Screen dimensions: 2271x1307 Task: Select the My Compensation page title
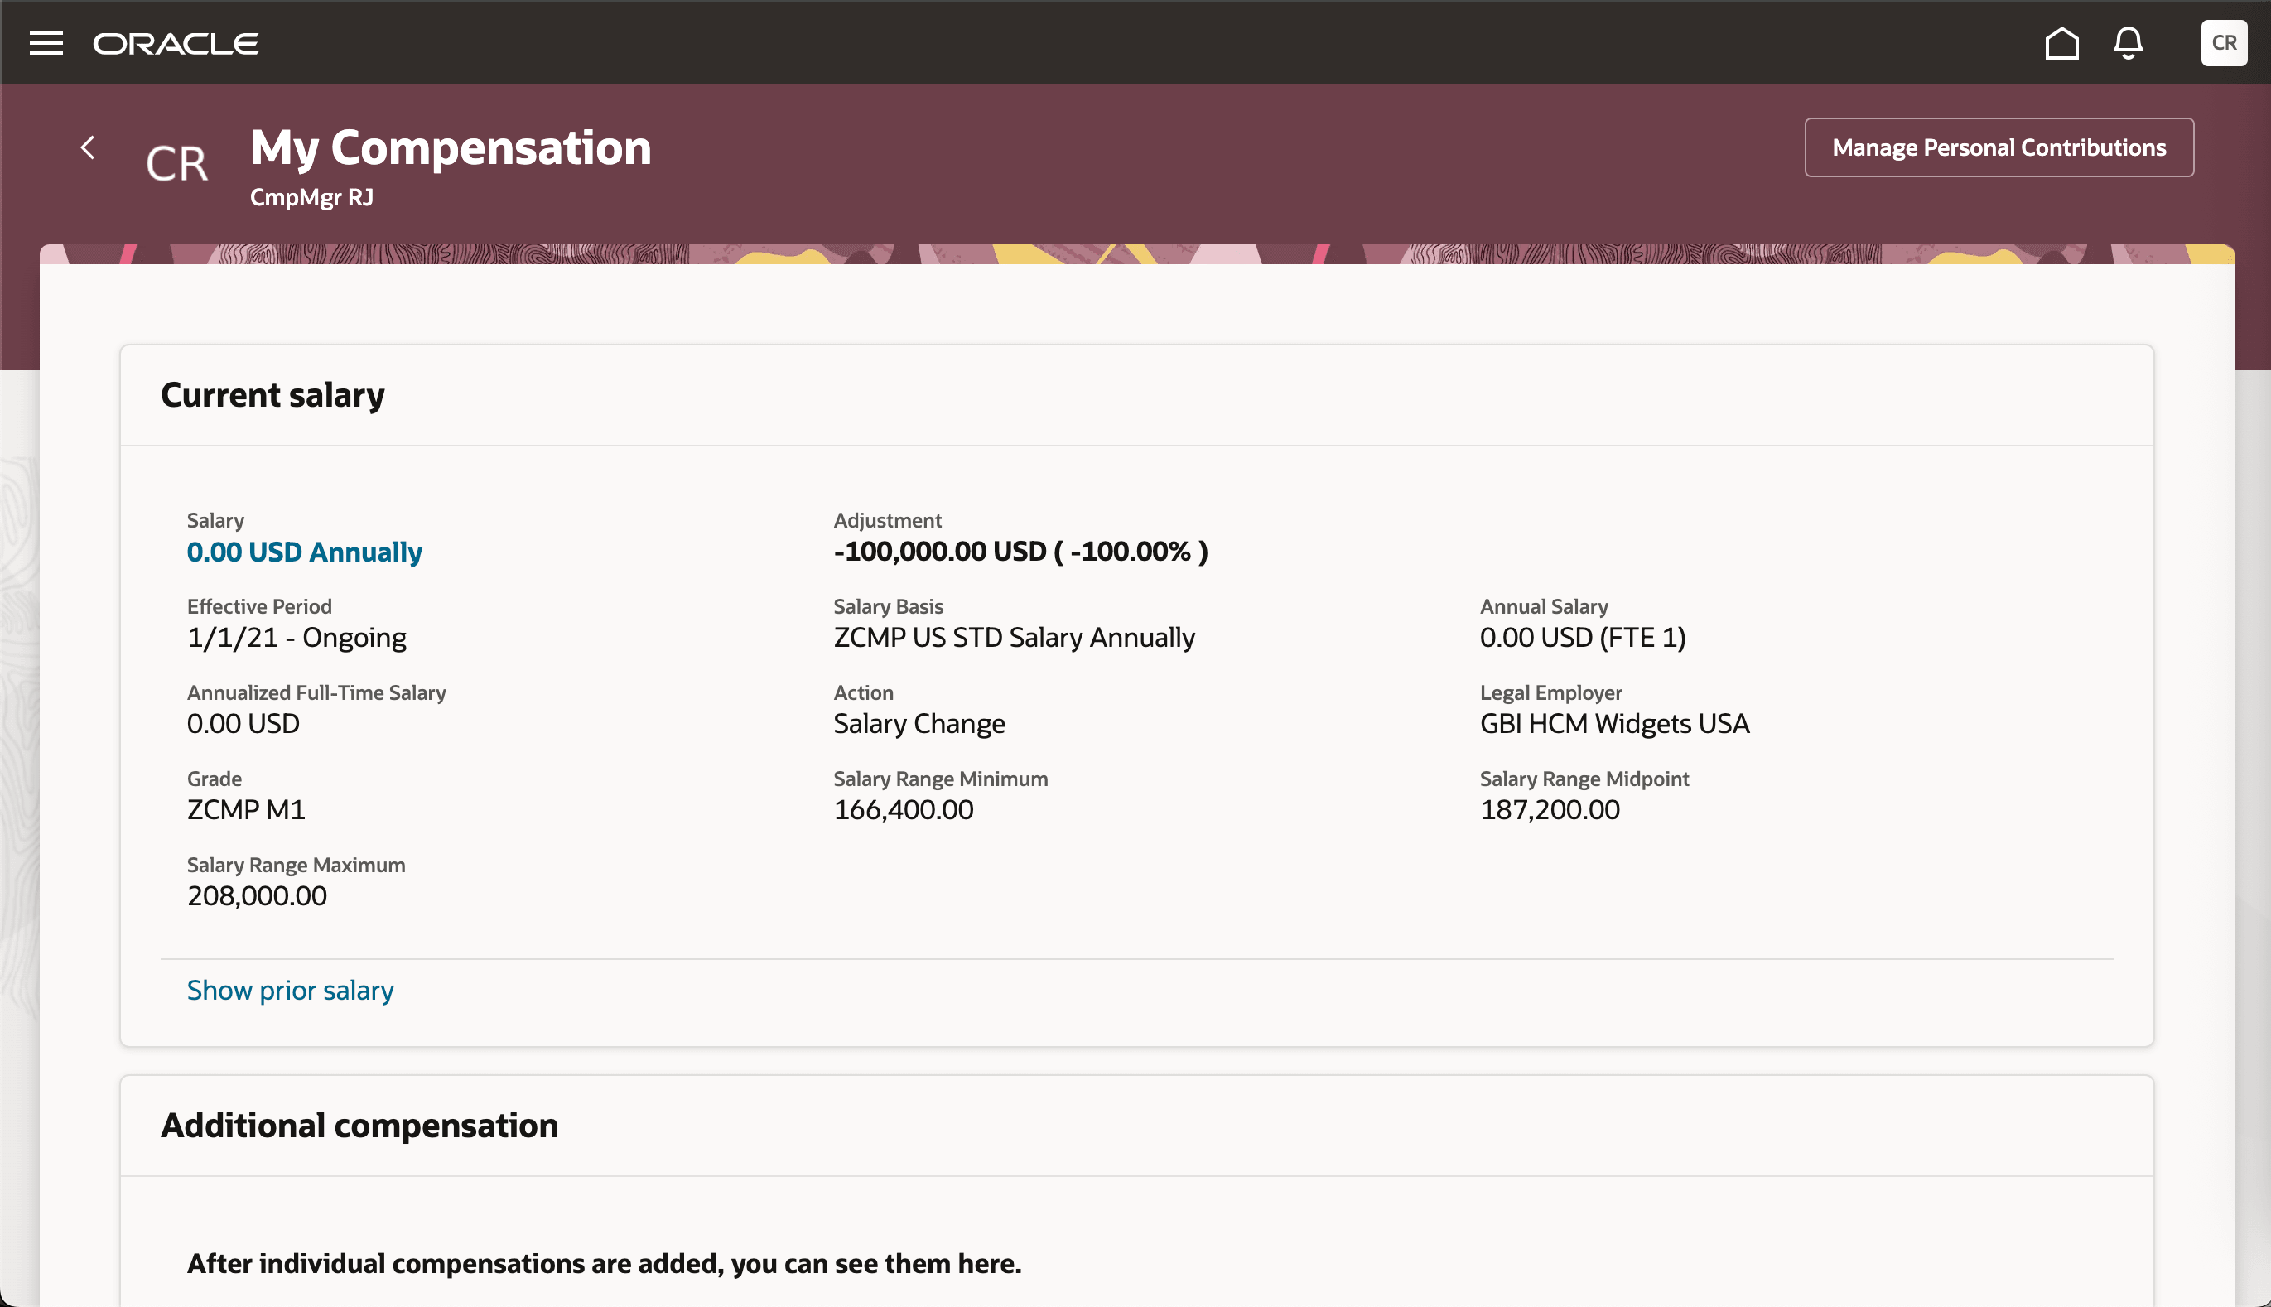[450, 148]
